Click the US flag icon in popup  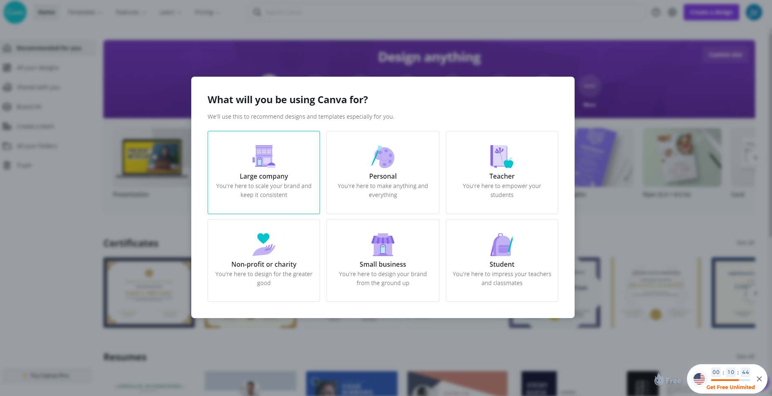699,379
